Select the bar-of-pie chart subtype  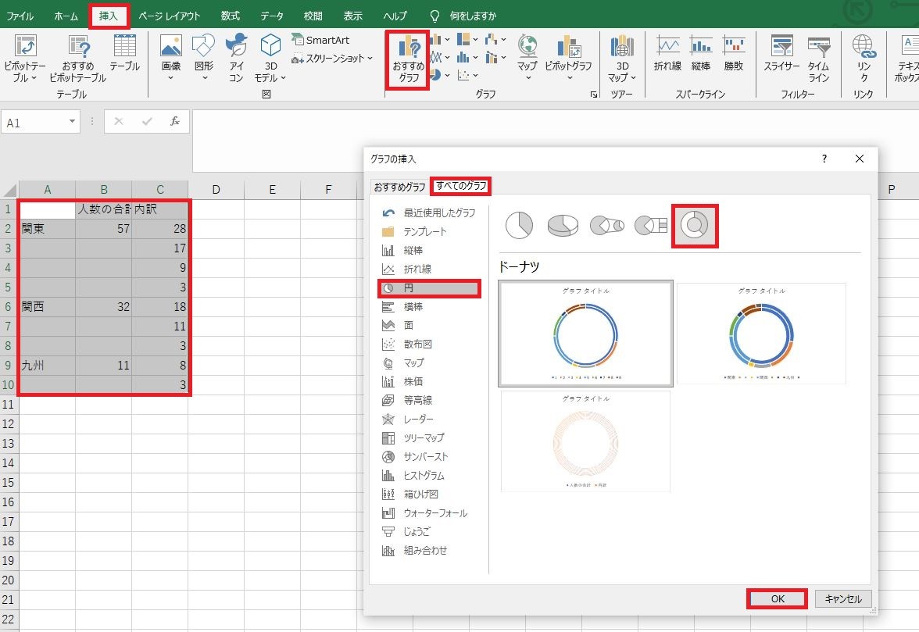[x=650, y=226]
